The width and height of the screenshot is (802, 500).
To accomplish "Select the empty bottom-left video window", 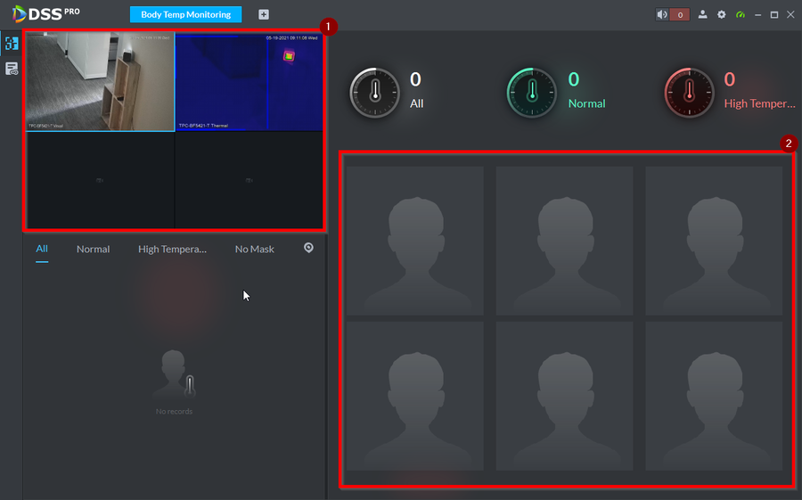I will click(x=100, y=180).
